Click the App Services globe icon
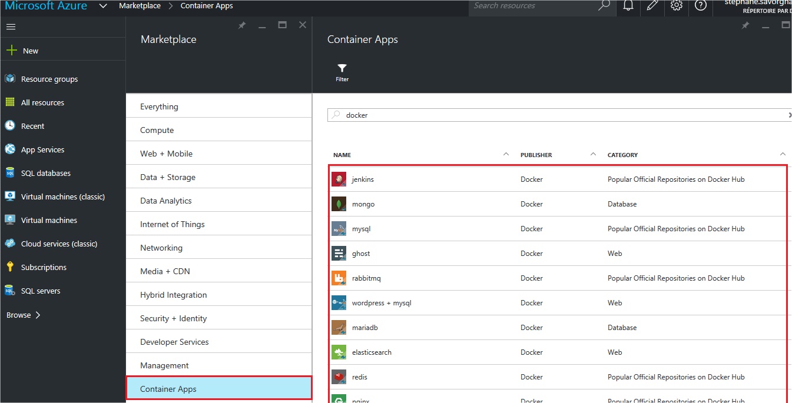Screen dimensions: 792x403 (10, 149)
